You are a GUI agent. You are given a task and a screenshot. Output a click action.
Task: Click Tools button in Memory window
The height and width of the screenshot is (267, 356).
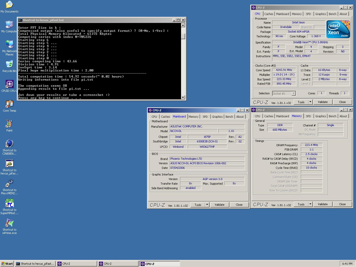click(301, 204)
